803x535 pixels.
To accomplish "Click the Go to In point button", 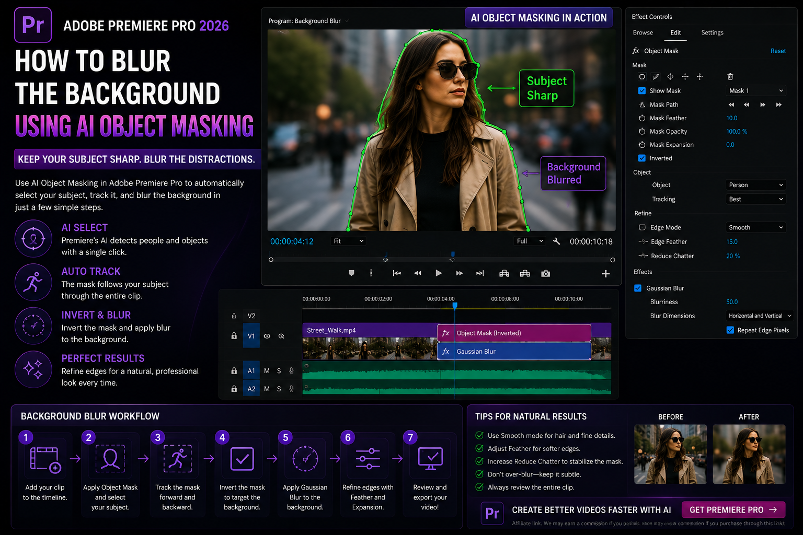I will click(x=397, y=273).
